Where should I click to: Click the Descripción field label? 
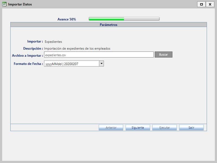33,48
